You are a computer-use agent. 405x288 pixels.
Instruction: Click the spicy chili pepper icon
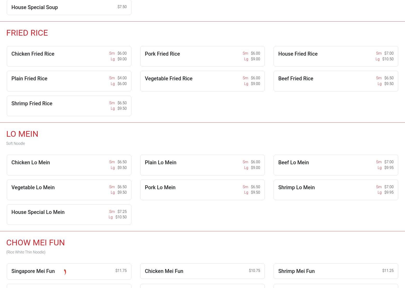tap(65, 272)
